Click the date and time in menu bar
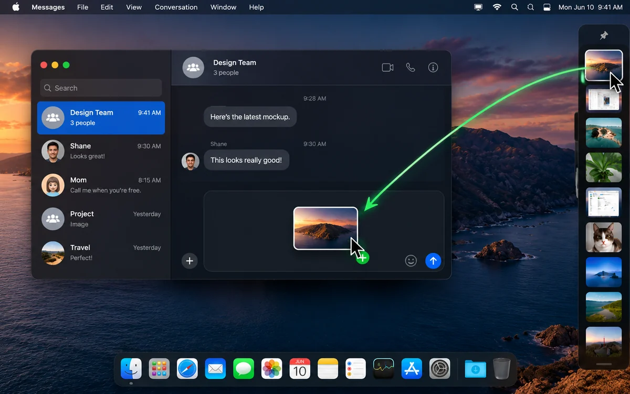630x394 pixels. pos(591,7)
